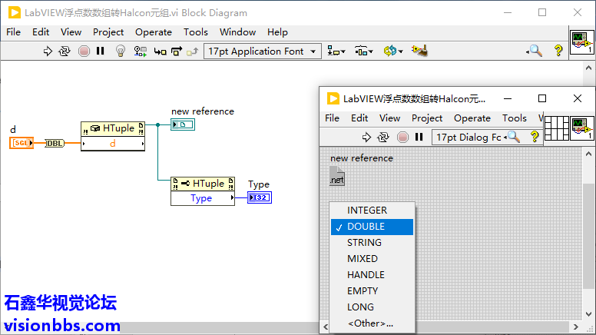The height and width of the screenshot is (335, 596).
Task: Click the Clean Up Diagram icon
Action: click(419, 51)
